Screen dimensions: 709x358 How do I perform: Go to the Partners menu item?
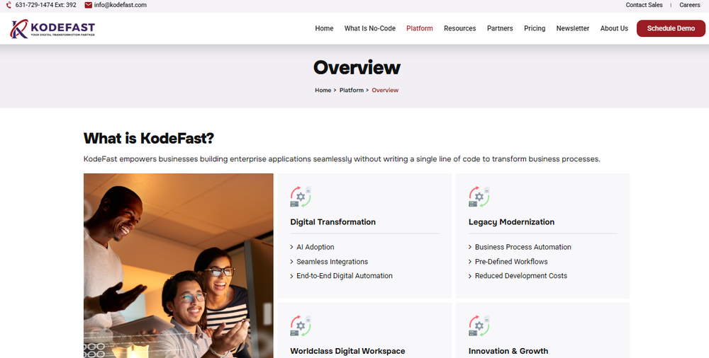coord(500,28)
